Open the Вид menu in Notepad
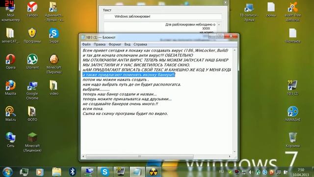Image resolution: width=314 pixels, height=177 pixels. (128, 44)
